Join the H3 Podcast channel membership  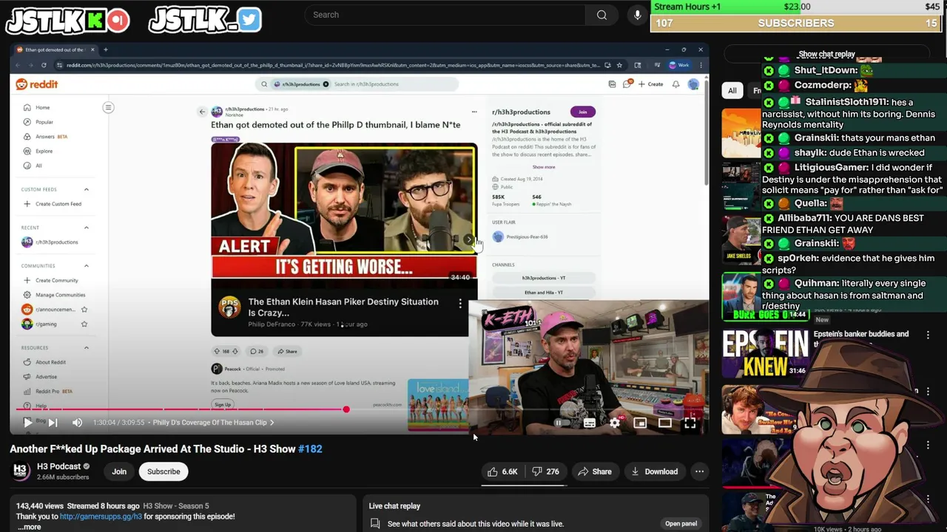119,471
